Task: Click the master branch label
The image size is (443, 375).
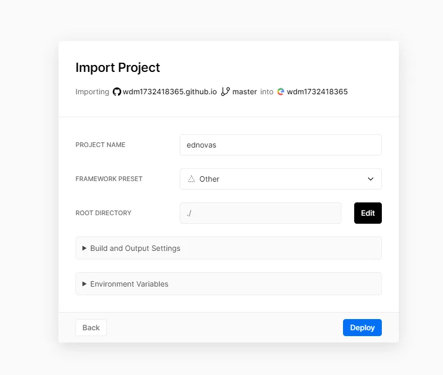Action: [245, 92]
